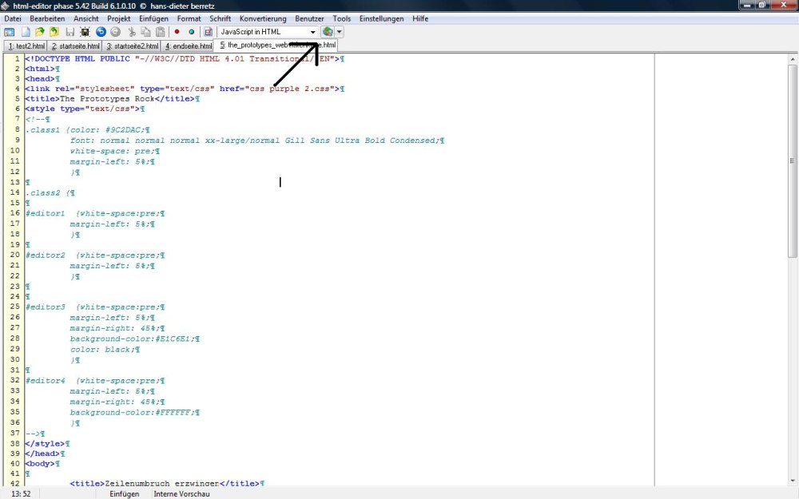Open the Tools menu
Image resolution: width=799 pixels, height=499 pixels.
coord(341,19)
